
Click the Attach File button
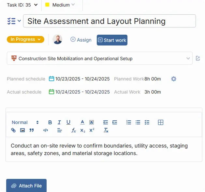(x=26, y=186)
